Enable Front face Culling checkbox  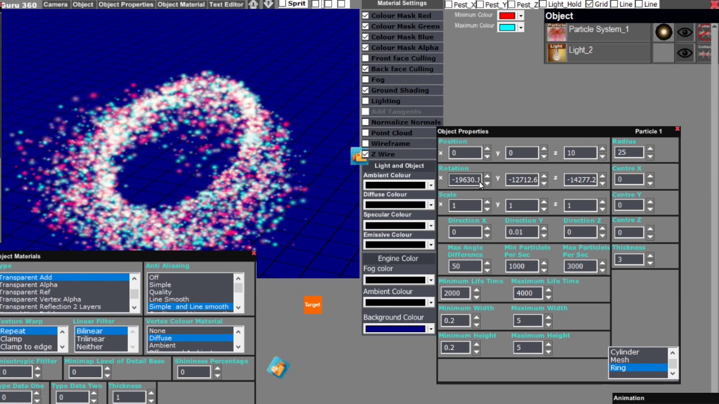pos(366,58)
